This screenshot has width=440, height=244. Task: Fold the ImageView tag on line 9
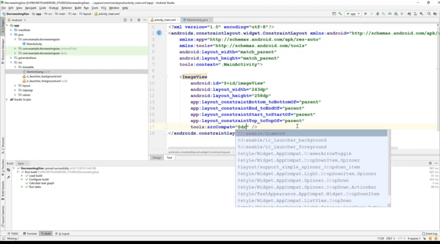[166, 77]
